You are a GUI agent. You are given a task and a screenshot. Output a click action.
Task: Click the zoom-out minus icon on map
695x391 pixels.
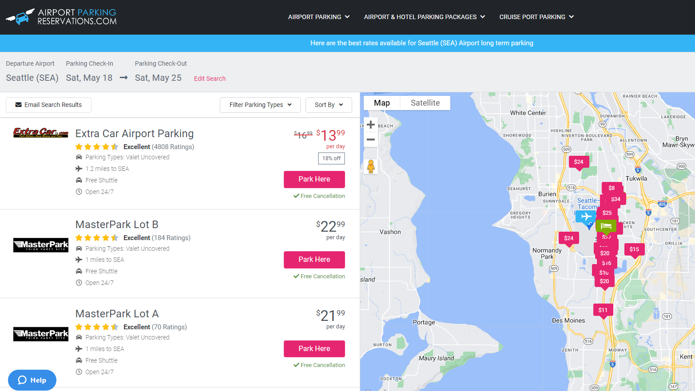click(371, 139)
